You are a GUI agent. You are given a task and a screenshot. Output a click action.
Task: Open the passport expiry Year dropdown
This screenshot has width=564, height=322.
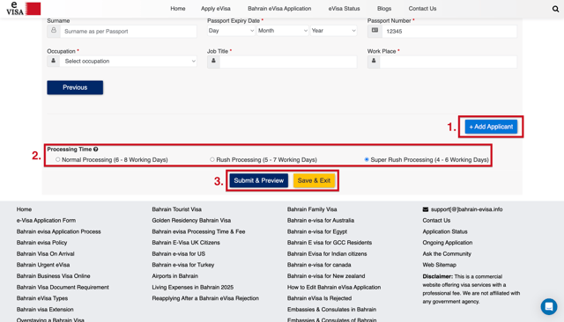(x=333, y=31)
